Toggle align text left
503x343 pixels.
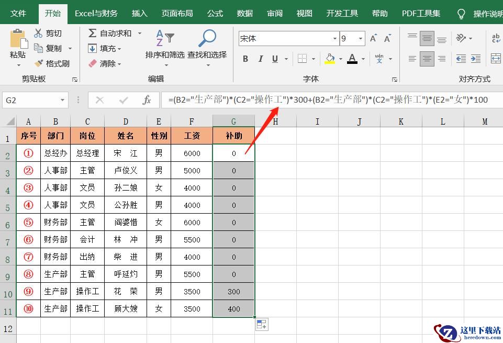pos(412,59)
